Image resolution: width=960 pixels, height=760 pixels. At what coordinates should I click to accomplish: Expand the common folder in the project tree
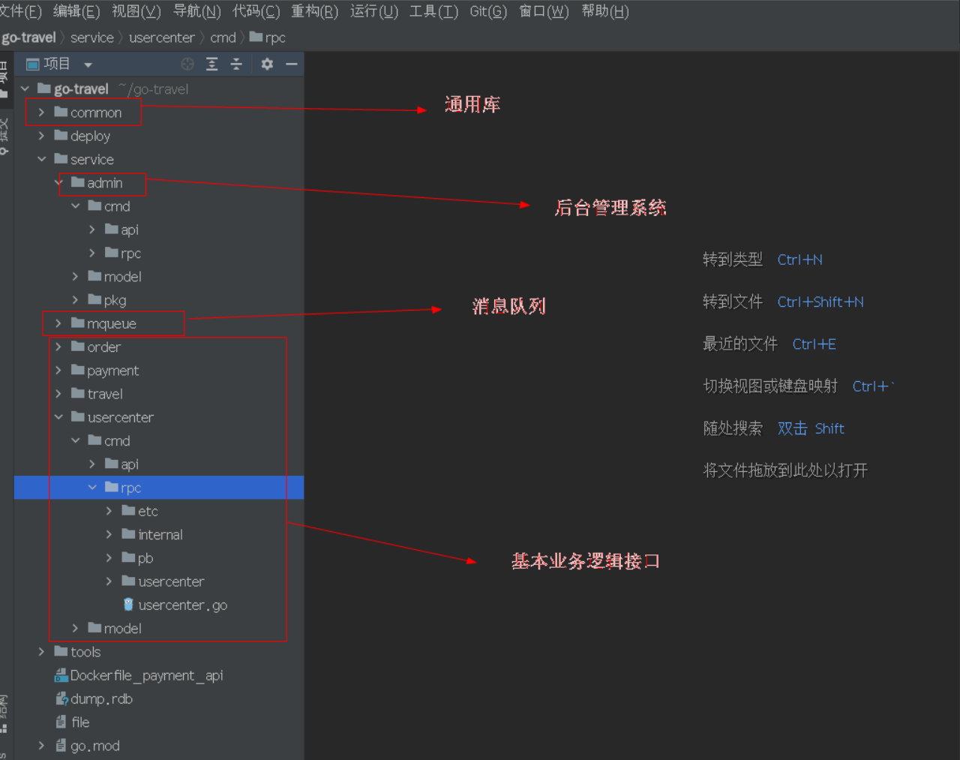(40, 112)
